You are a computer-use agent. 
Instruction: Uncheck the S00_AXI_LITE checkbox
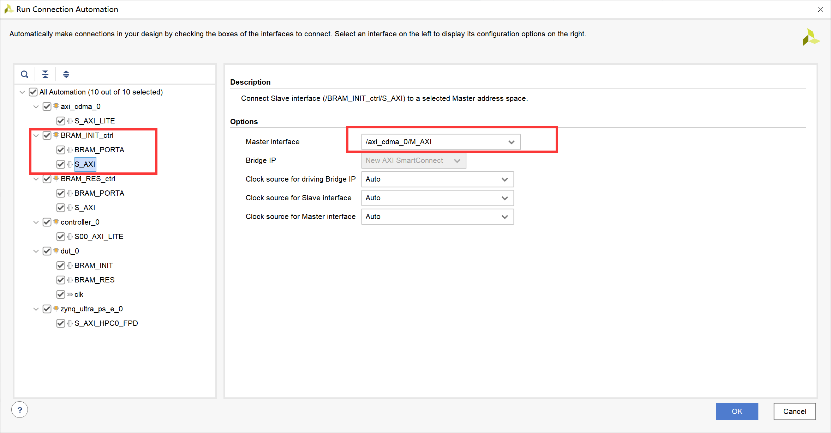61,237
